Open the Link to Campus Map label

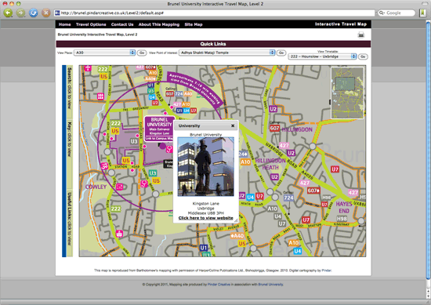159,138
